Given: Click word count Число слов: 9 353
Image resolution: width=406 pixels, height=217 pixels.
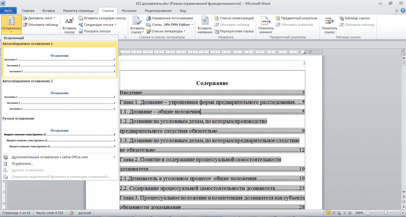Looking at the screenshot, I should pos(49,213).
